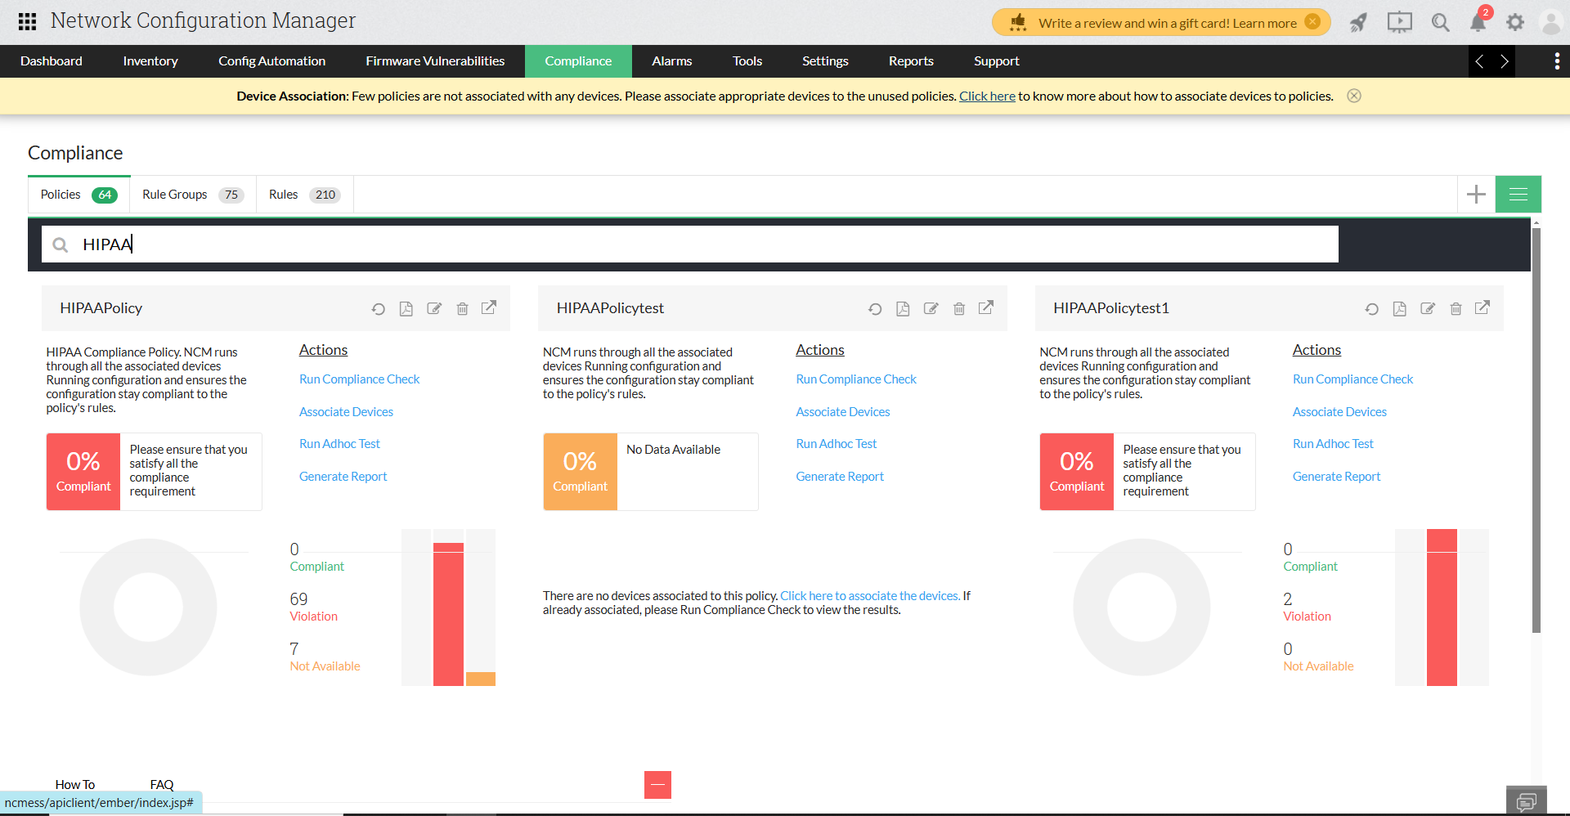The height and width of the screenshot is (816, 1570).
Task: Open the apps grid menu
Action: point(26,20)
